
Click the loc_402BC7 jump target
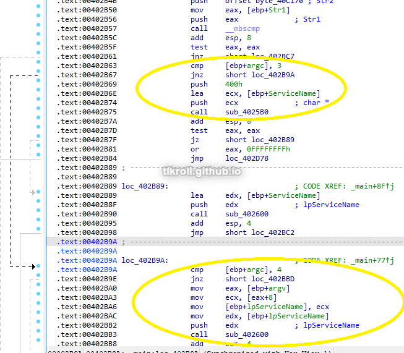(260, 56)
